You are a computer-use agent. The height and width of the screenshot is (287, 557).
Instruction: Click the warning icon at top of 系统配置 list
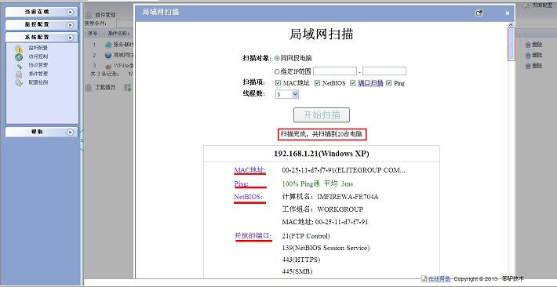coord(19,49)
